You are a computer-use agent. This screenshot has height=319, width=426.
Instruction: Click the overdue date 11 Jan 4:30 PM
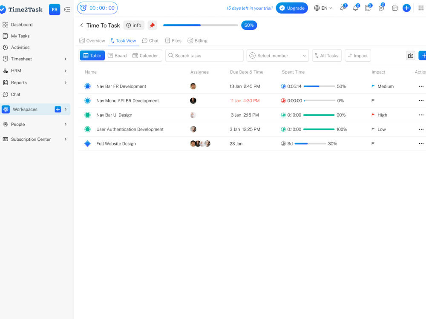[x=245, y=101]
